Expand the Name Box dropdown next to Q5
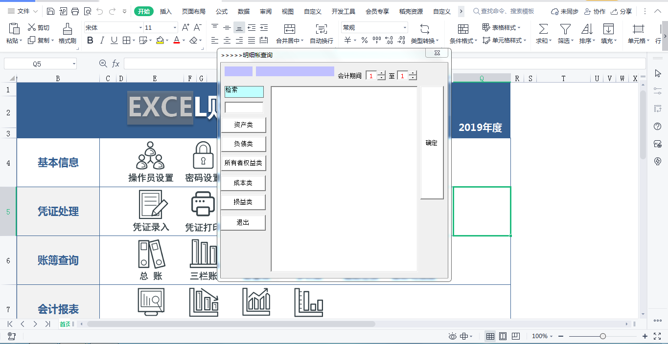The width and height of the screenshot is (668, 344). (x=74, y=64)
